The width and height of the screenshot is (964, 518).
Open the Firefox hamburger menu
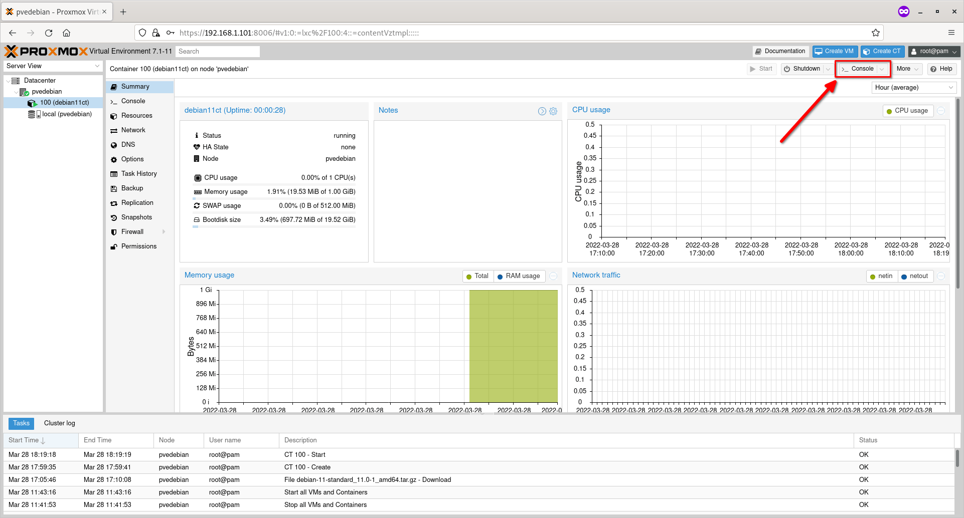(951, 33)
